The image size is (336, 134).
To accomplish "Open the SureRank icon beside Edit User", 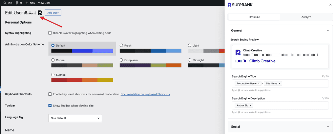I will [40, 13].
